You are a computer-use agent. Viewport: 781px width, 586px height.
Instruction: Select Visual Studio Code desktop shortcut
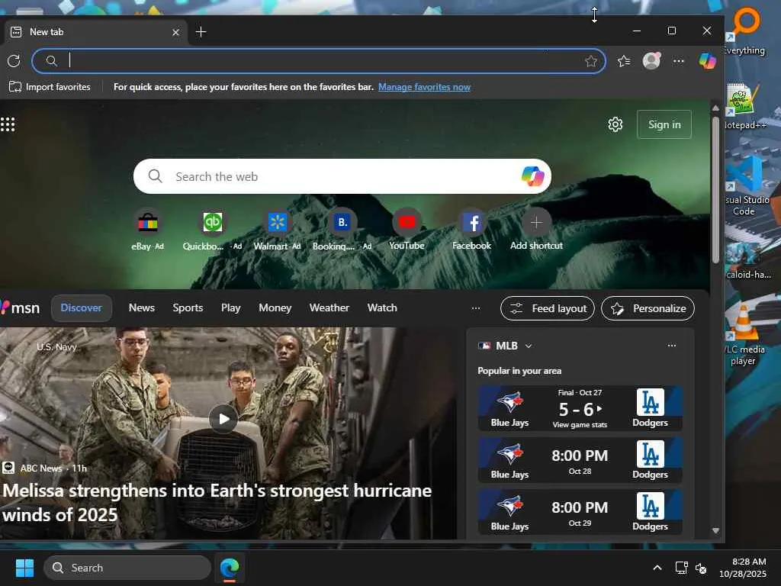pyautogui.click(x=746, y=185)
